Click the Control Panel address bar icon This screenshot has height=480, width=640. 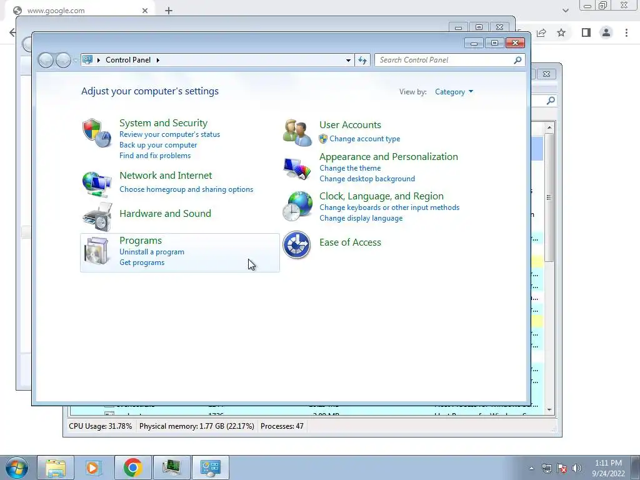87,59
